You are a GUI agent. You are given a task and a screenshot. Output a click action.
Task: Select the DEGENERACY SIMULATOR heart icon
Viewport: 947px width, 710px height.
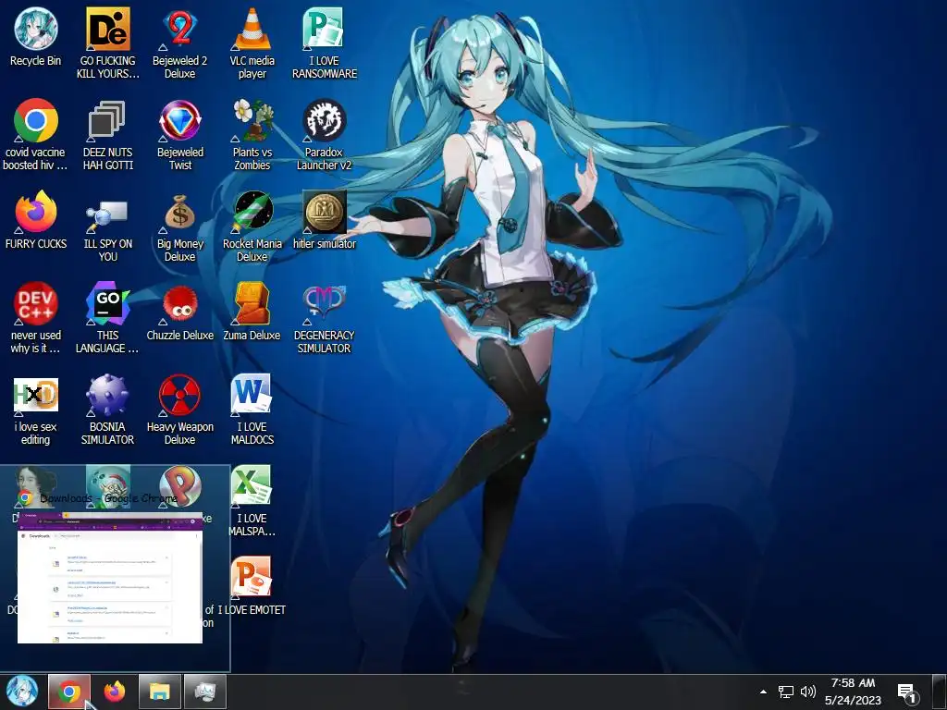tap(324, 303)
